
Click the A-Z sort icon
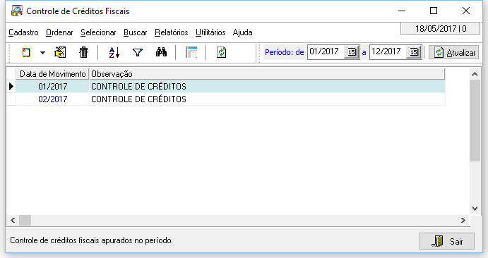pyautogui.click(x=114, y=52)
